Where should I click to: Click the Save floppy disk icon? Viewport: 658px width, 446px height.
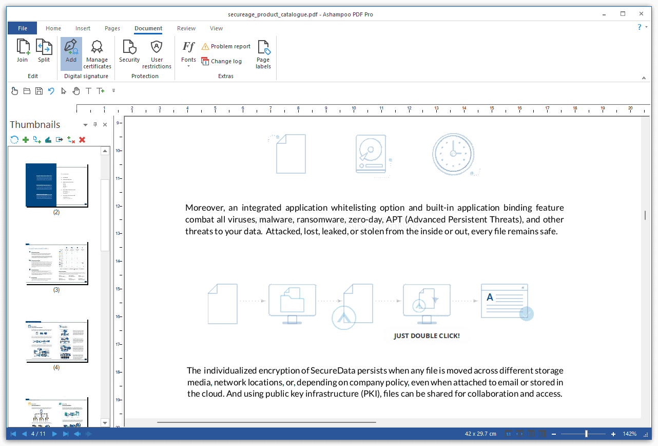(x=39, y=91)
